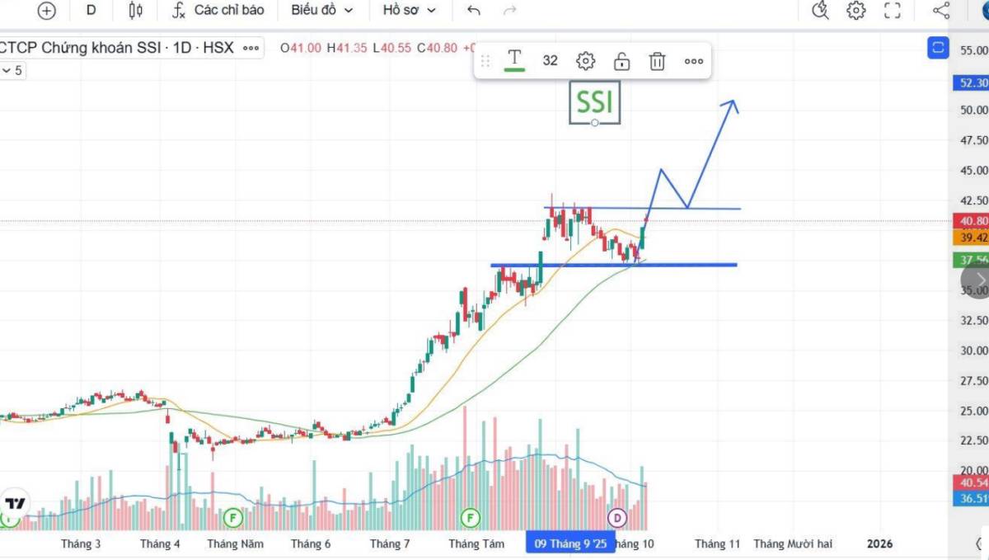Open the candlestick chart type selector
Viewport: 989px width, 560px height.
point(136,11)
